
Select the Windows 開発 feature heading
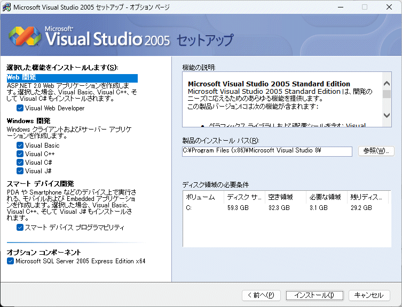point(28,121)
